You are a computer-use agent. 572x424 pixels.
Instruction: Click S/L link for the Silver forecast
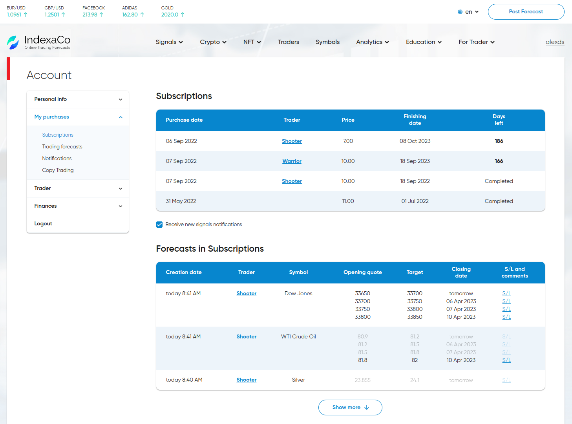tap(506, 380)
